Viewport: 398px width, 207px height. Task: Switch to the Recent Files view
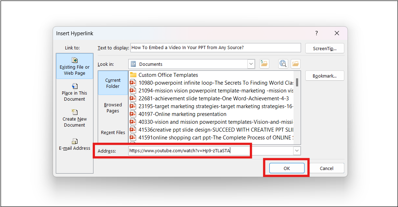click(x=113, y=132)
